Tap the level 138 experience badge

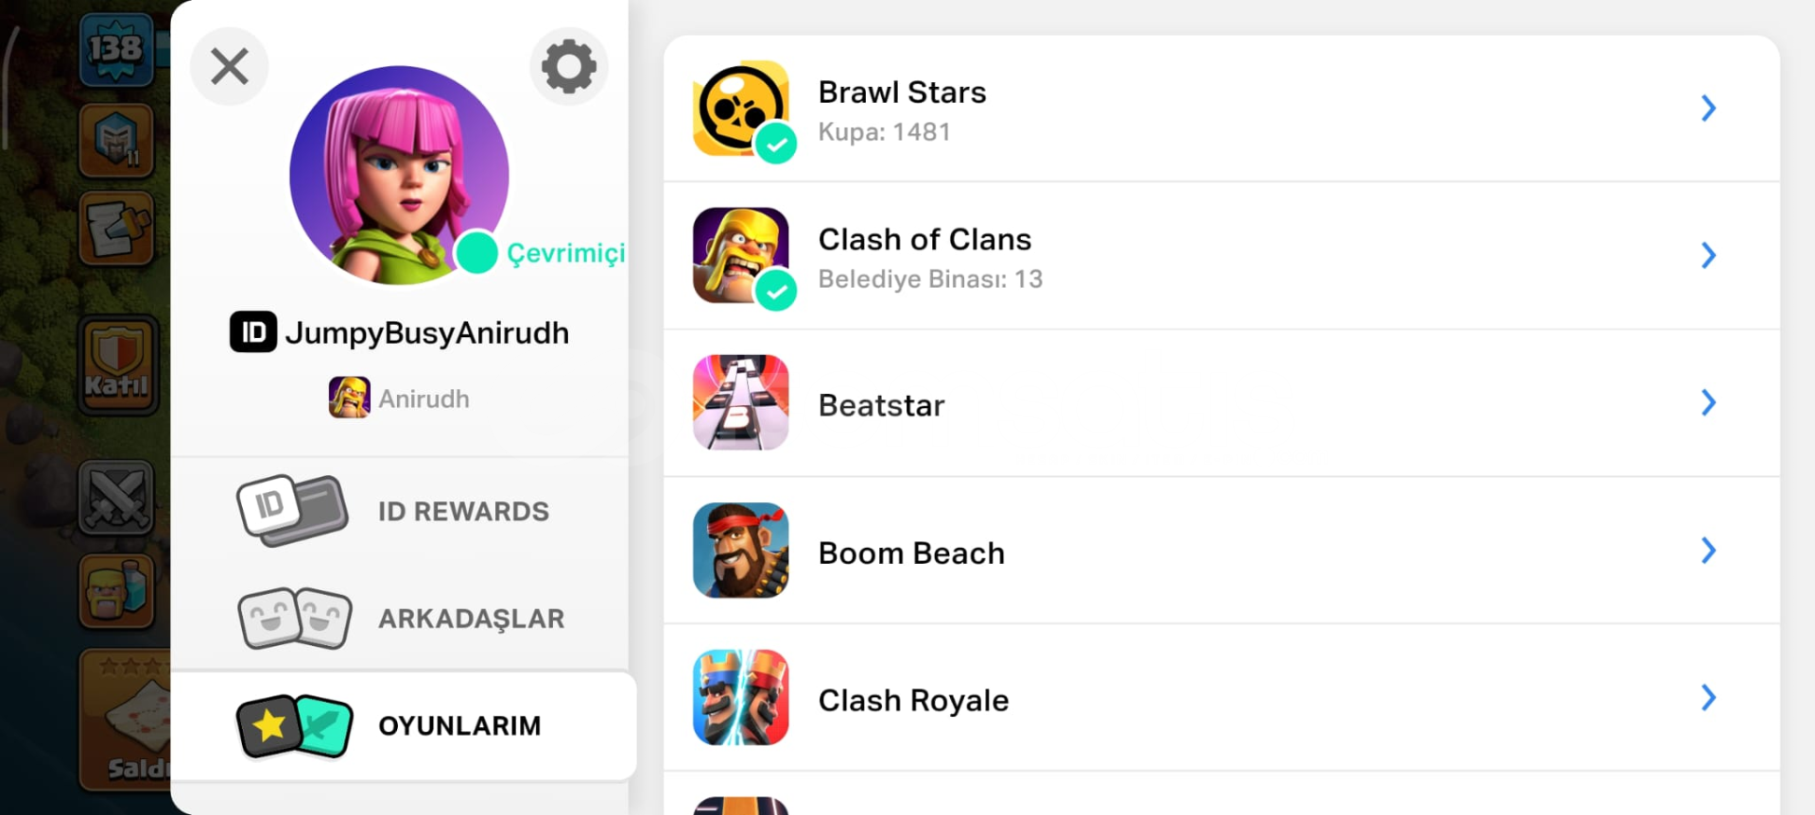116,49
